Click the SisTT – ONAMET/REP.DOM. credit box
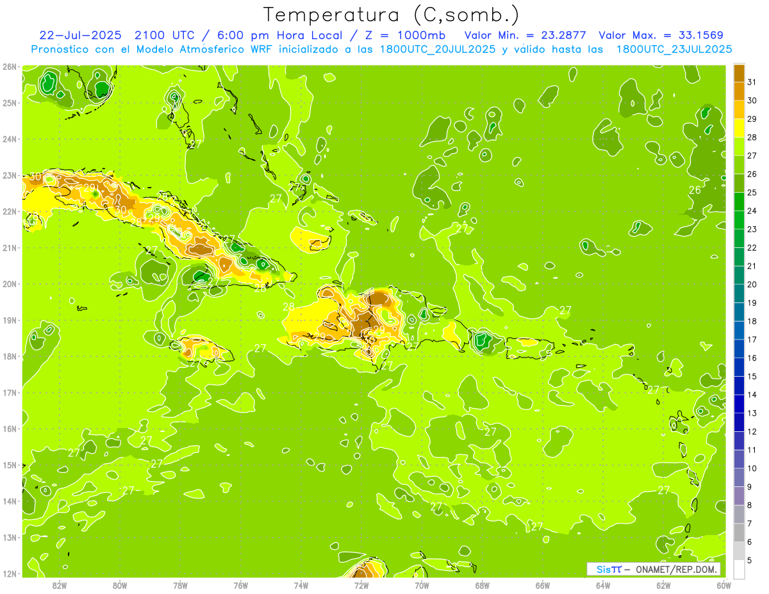Screen dimensions: 769x594 click(654, 569)
